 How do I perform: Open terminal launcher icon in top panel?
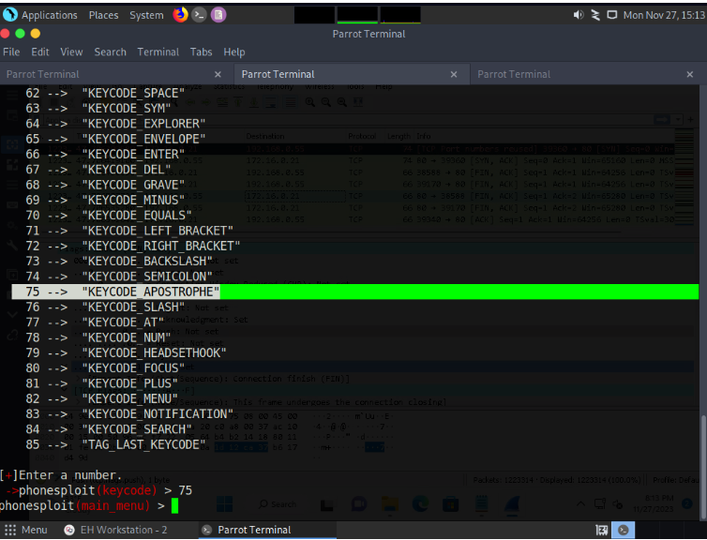(199, 15)
